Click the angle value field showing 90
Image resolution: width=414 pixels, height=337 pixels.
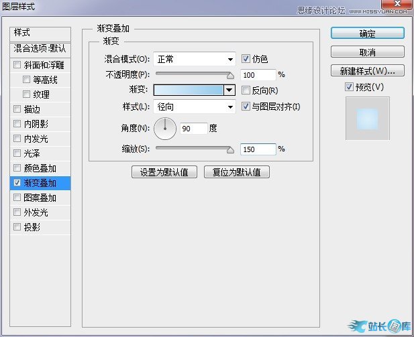coord(193,129)
